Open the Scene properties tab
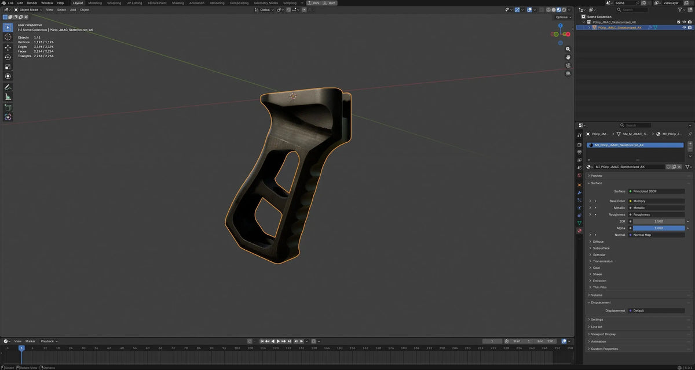The height and width of the screenshot is (370, 695). pos(579,168)
